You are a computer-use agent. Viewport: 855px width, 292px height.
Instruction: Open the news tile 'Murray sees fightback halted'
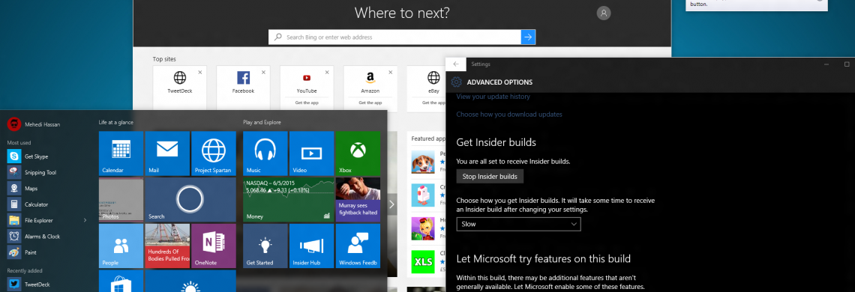click(x=358, y=200)
